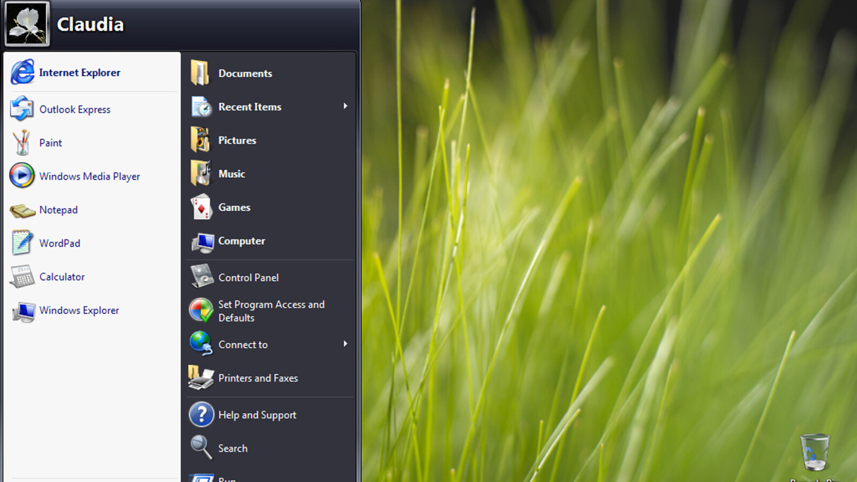Click Claudia's user account picture

27,24
